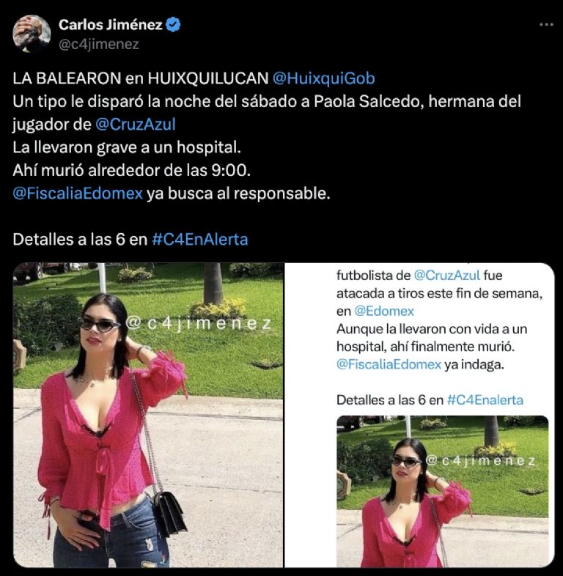563x576 pixels.
Task: Click #C4Enalerta hashtag in embedded screenshot
Action: point(485,399)
